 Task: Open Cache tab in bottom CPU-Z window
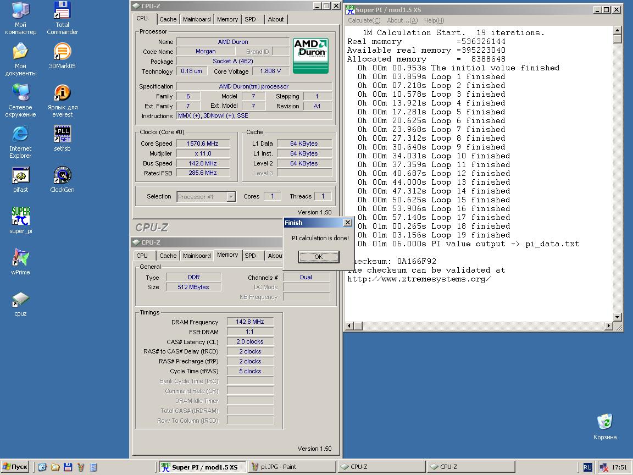(x=168, y=256)
